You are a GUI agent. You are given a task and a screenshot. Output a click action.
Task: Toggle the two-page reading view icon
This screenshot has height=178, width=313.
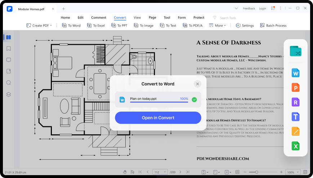click(x=237, y=172)
